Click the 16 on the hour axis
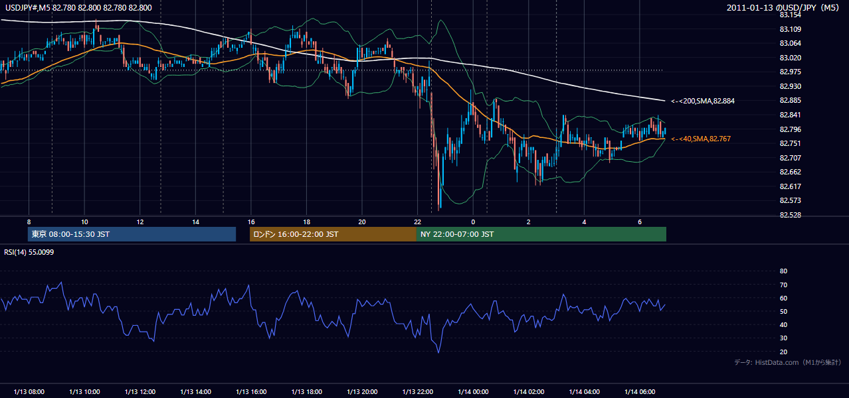 tap(250, 222)
